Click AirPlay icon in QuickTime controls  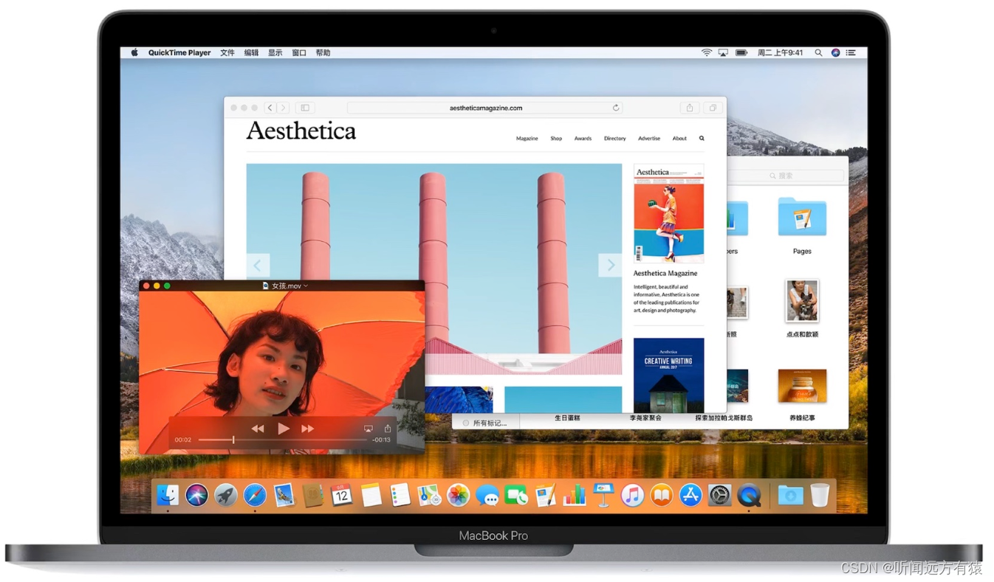click(x=369, y=429)
